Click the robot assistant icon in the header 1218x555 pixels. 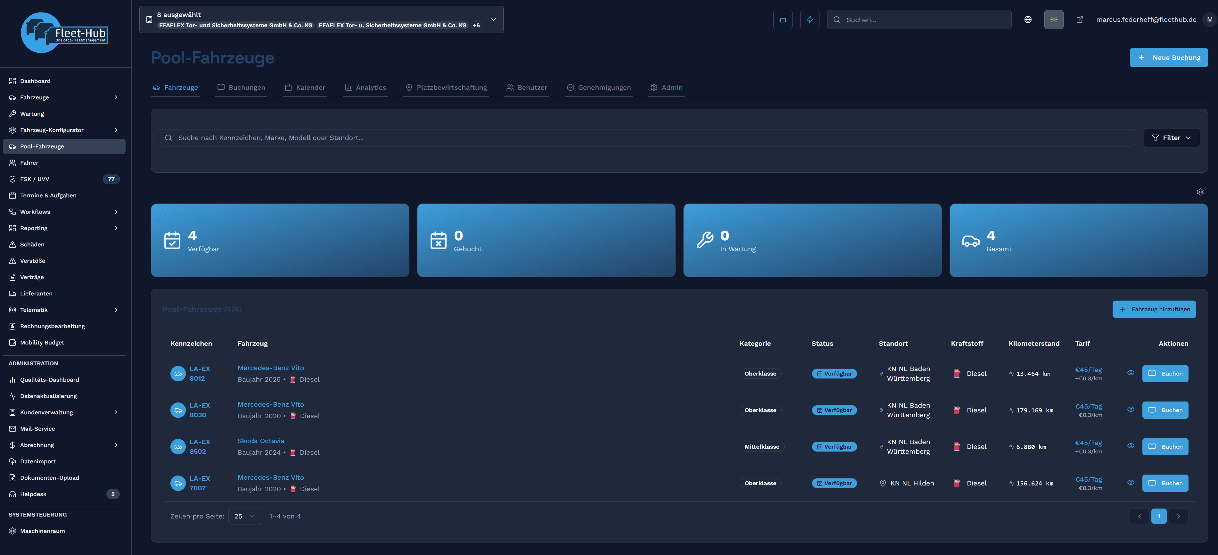[783, 20]
